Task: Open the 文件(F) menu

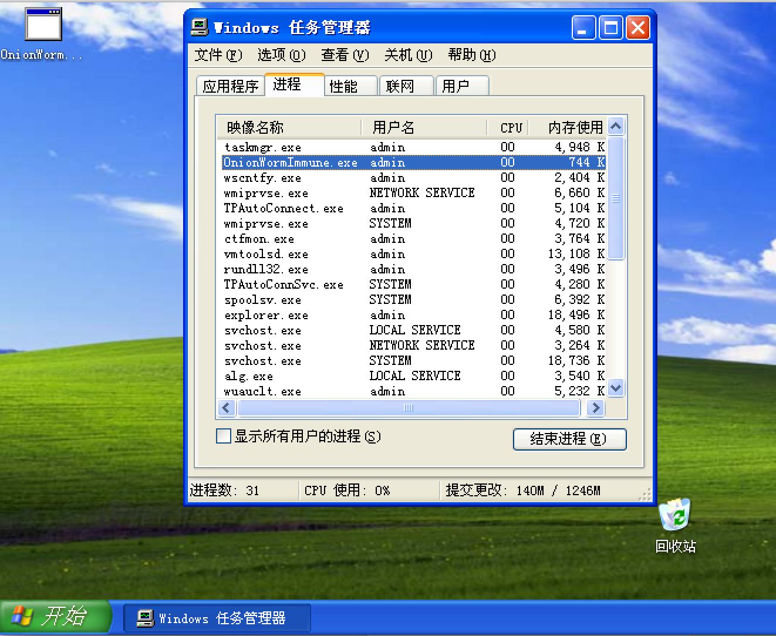Action: pyautogui.click(x=218, y=55)
